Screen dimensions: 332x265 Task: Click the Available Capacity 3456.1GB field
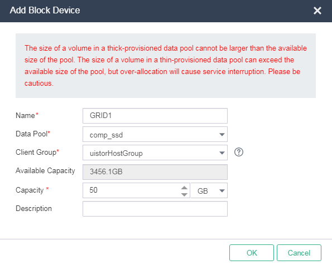click(x=155, y=172)
